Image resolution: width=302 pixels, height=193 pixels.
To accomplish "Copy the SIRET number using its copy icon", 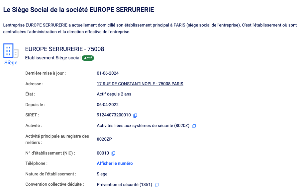I will (x=135, y=116).
